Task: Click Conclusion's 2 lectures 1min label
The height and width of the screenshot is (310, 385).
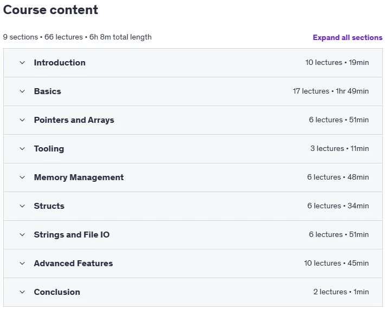Action: point(341,292)
